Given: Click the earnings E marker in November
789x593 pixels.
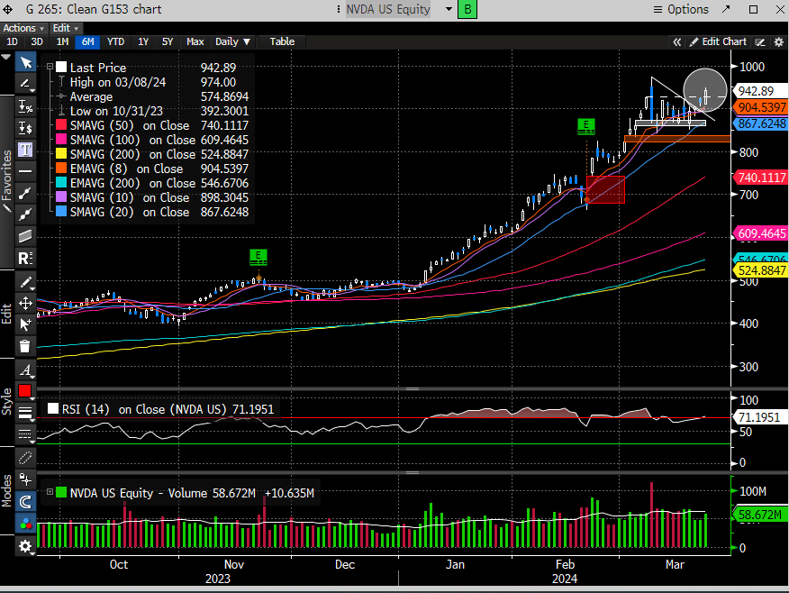Looking at the screenshot, I should click(x=258, y=257).
